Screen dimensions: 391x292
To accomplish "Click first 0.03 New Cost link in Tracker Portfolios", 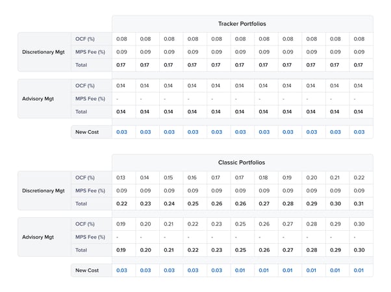I will (121, 132).
